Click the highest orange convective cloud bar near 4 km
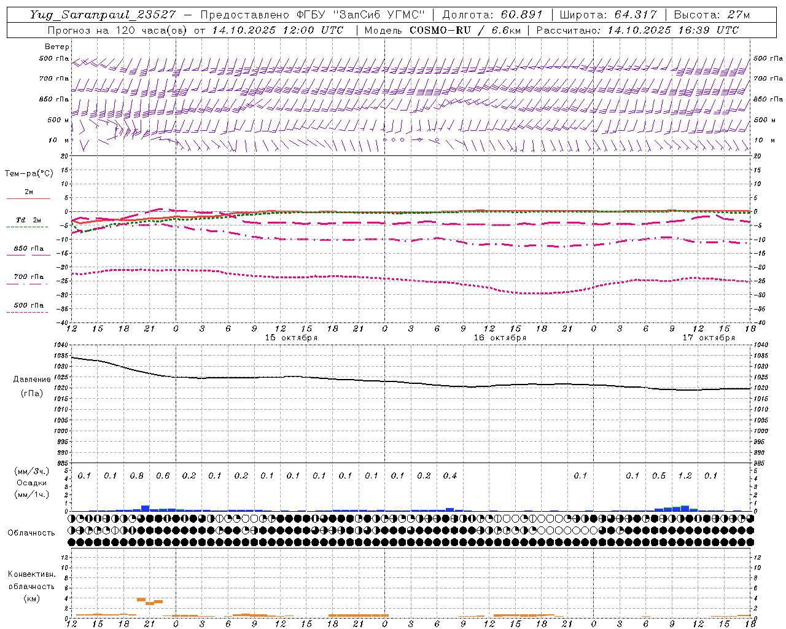 [x=141, y=600]
